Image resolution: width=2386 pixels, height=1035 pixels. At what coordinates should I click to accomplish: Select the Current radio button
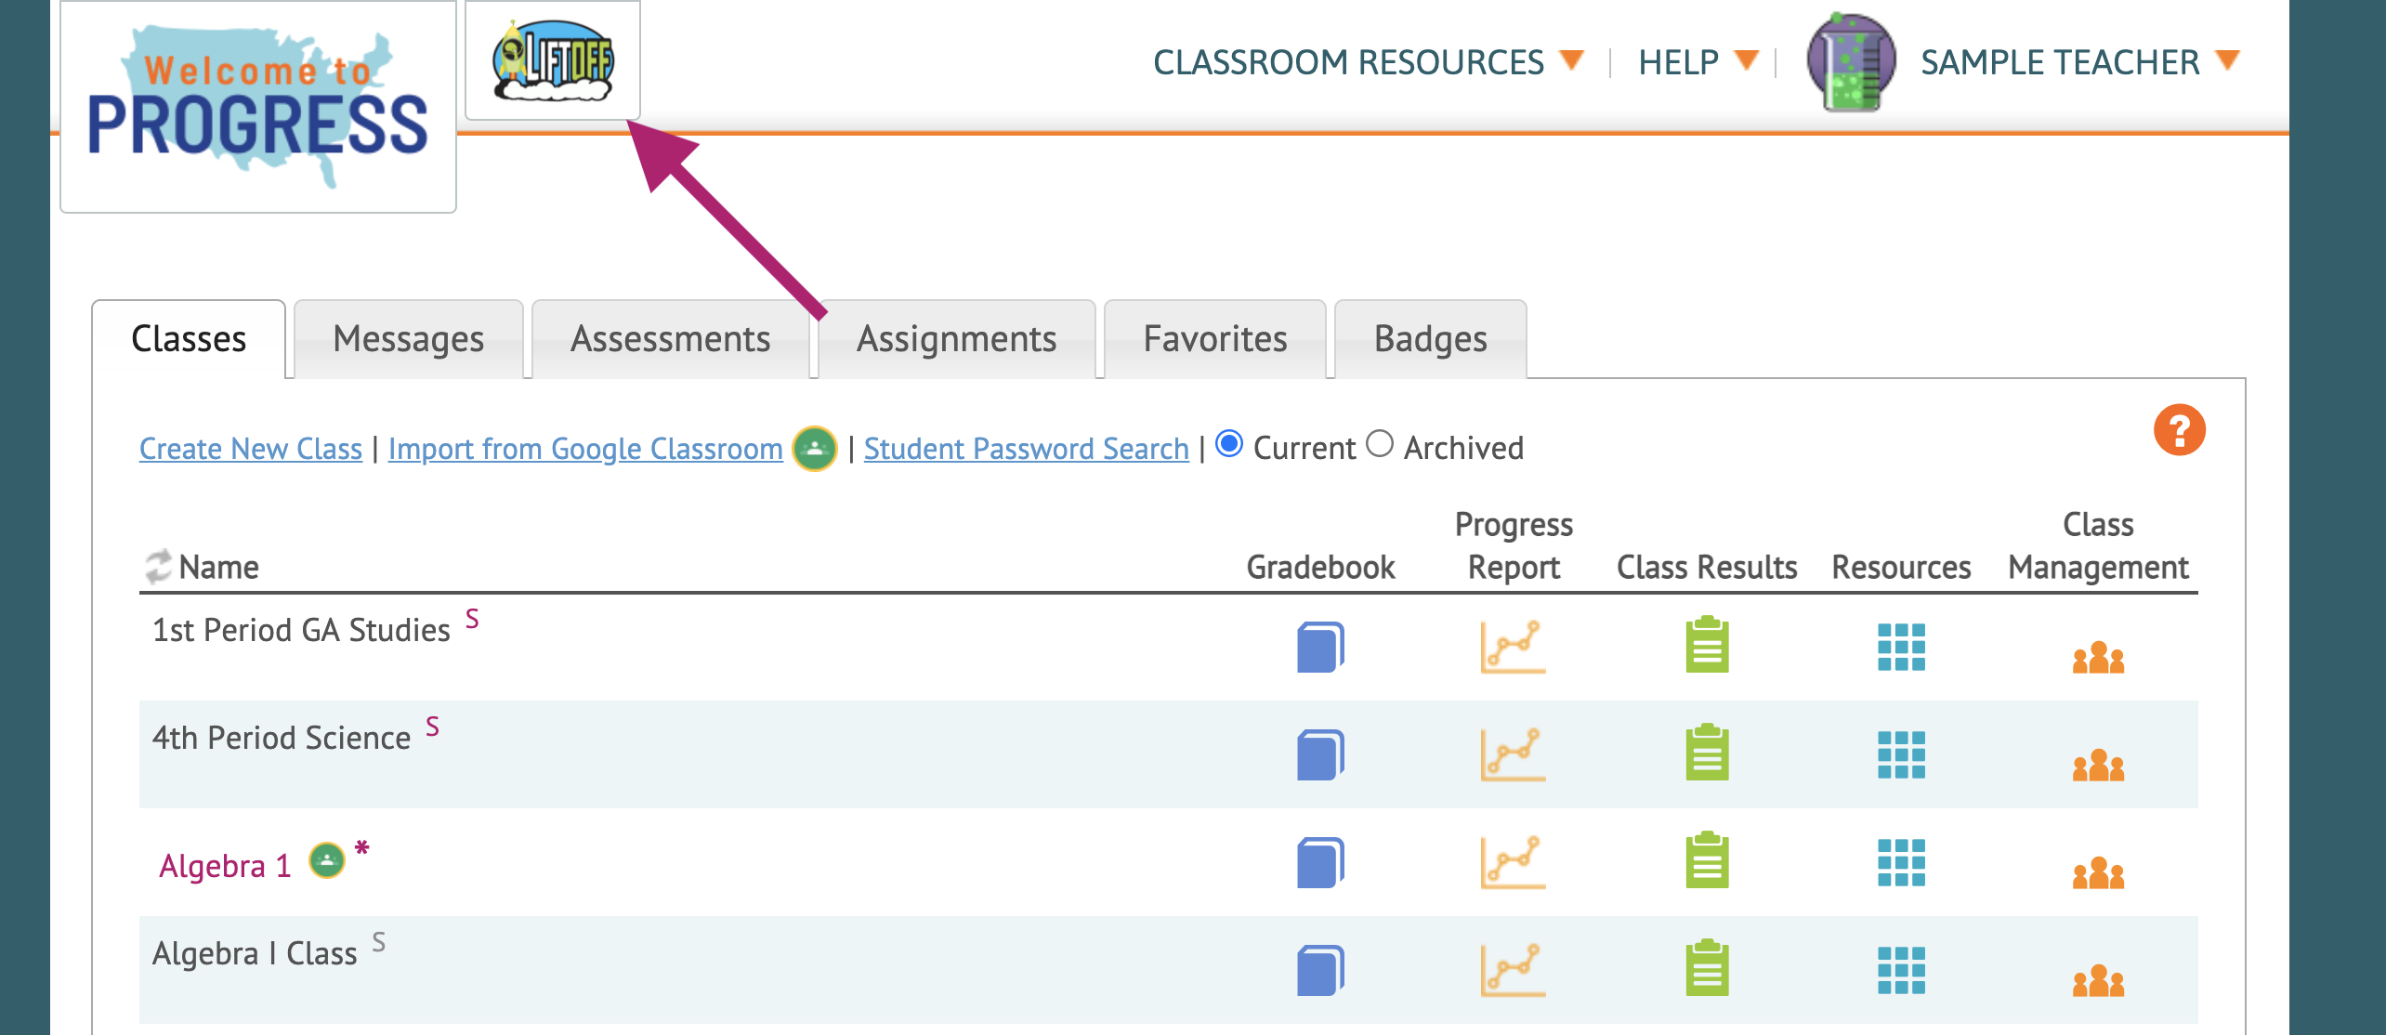coord(1229,444)
